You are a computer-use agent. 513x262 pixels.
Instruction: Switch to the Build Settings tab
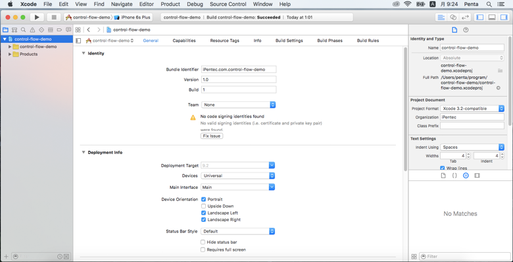point(289,41)
